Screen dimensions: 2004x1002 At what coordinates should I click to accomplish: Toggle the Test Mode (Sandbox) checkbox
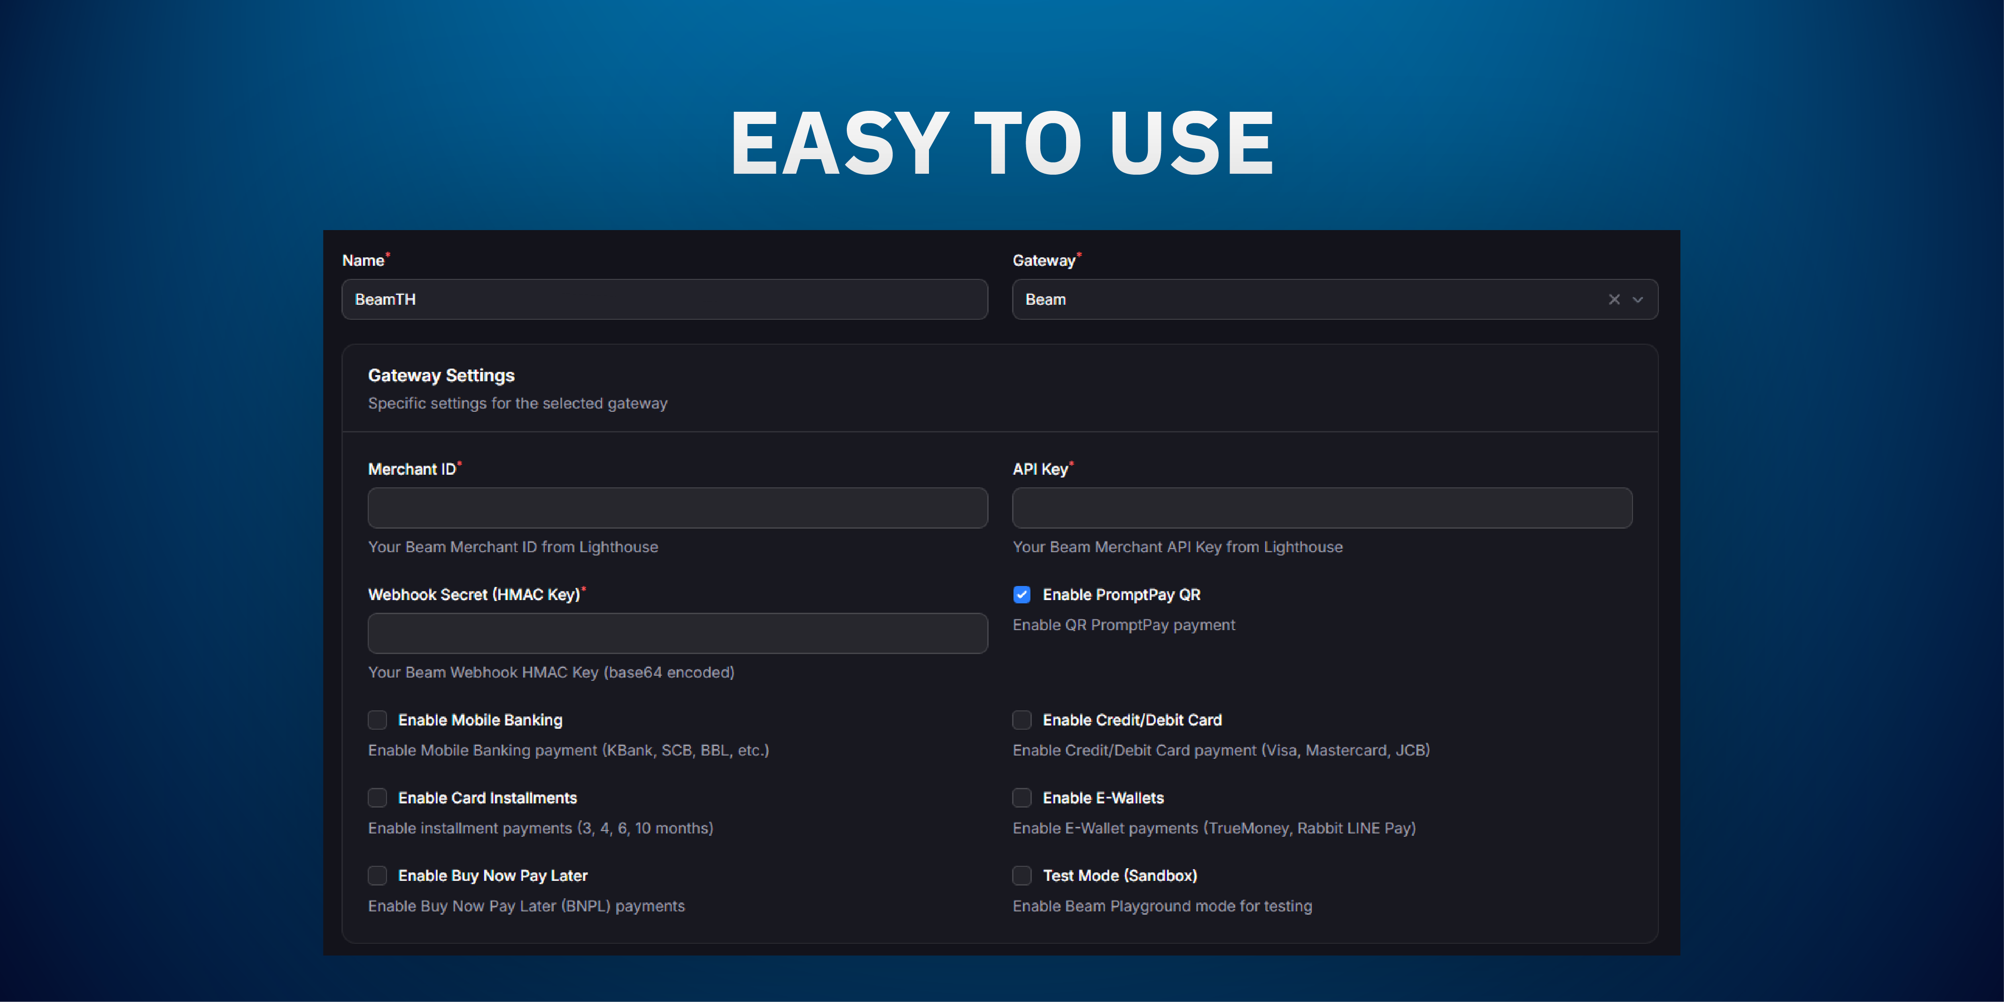1021,875
